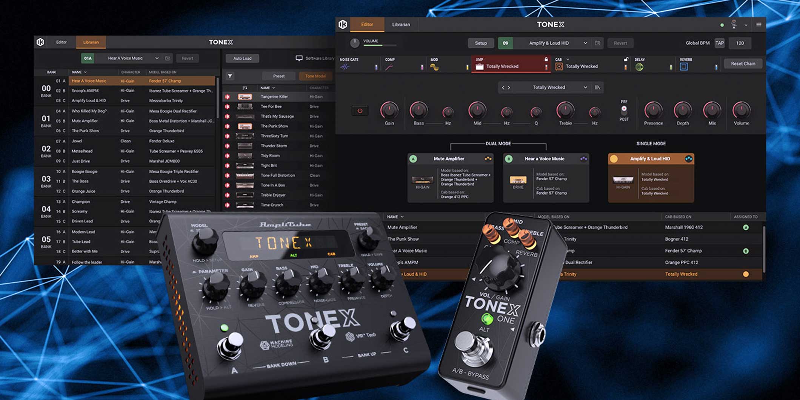800x400 pixels.
Task: Toggle the Delay on/off indicator
Action: point(671,68)
